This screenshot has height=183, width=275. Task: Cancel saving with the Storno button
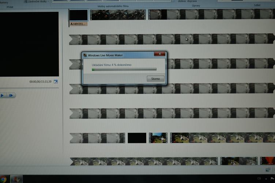(155, 79)
